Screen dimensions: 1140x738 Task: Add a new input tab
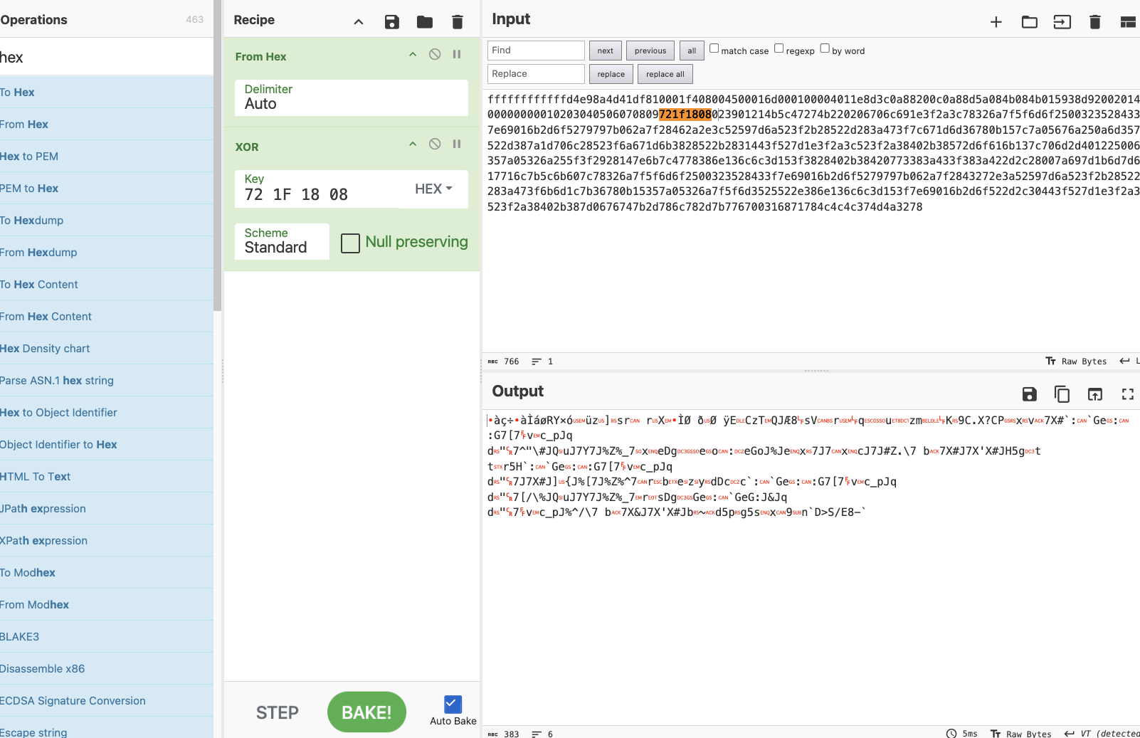coord(996,22)
